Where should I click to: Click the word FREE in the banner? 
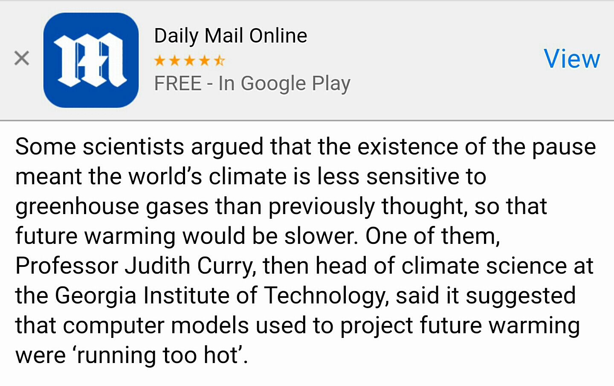177,83
